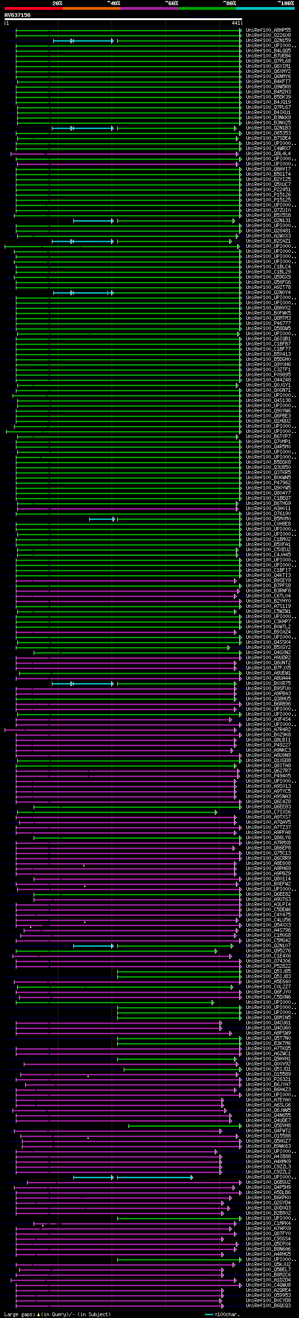The image size is (299, 1318).
Task: Select the UniRef100_Q26481 label
Action: [x=268, y=231]
